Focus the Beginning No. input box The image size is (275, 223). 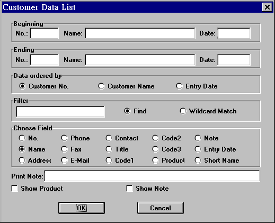[x=44, y=33]
